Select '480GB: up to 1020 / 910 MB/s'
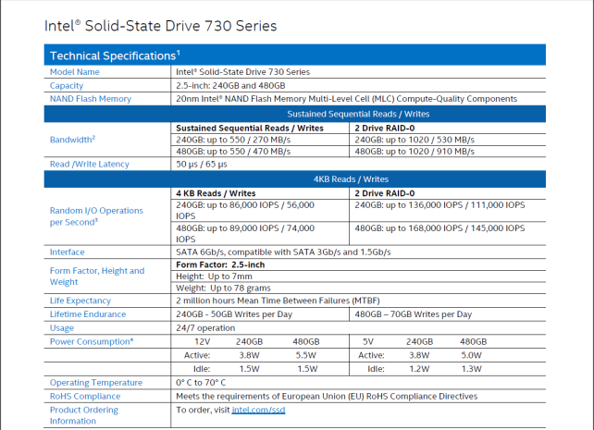594x430 pixels. click(415, 152)
